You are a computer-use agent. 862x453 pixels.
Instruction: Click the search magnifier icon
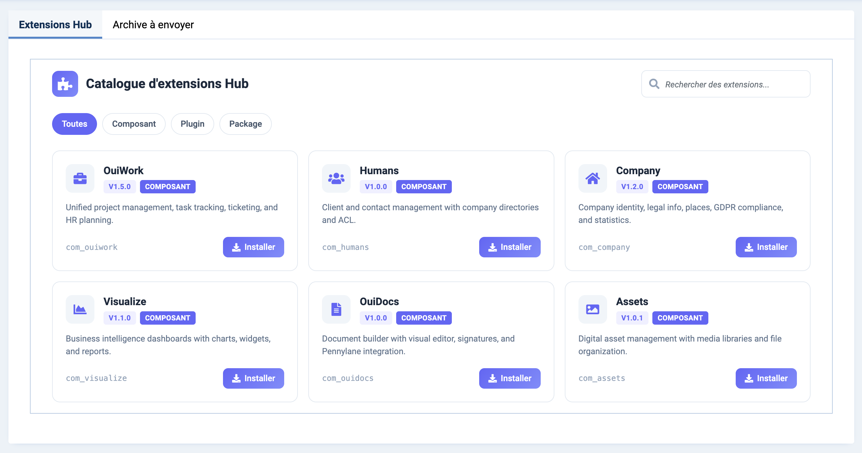(x=654, y=84)
